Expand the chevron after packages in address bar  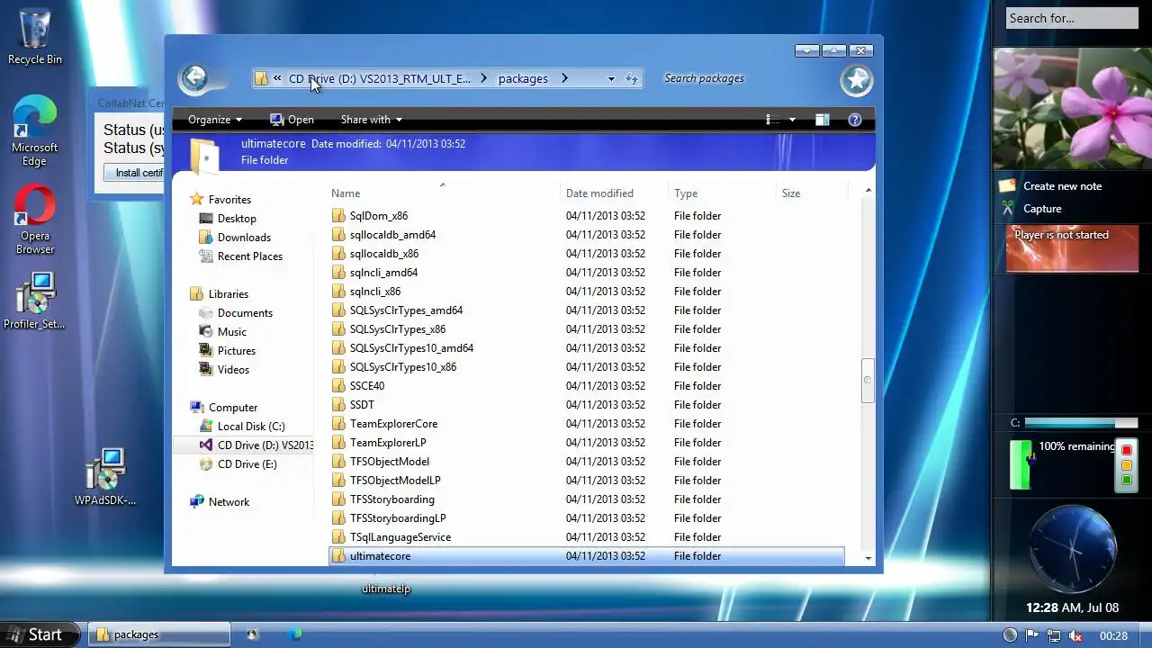(x=564, y=78)
